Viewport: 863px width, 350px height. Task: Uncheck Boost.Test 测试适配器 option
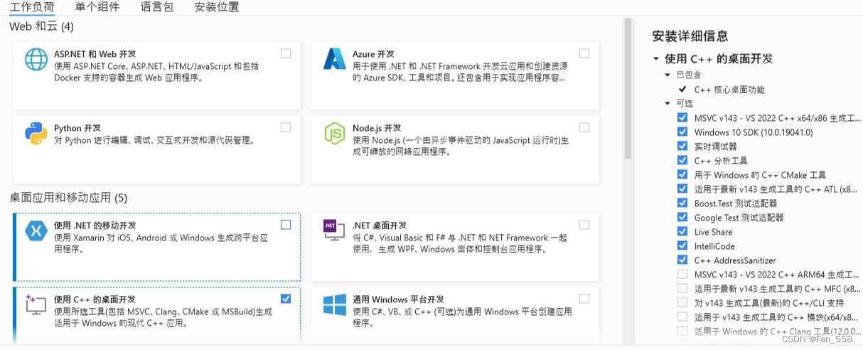(682, 203)
